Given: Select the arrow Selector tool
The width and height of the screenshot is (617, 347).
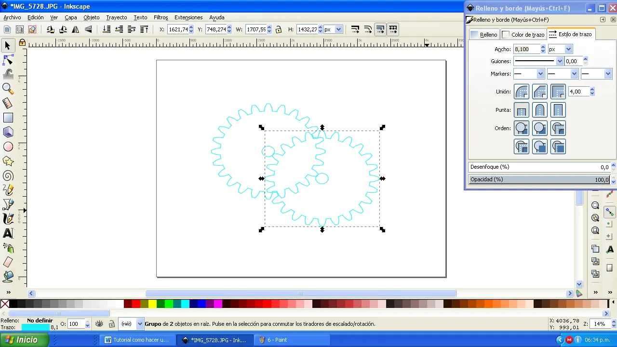Looking at the screenshot, I should coord(8,46).
